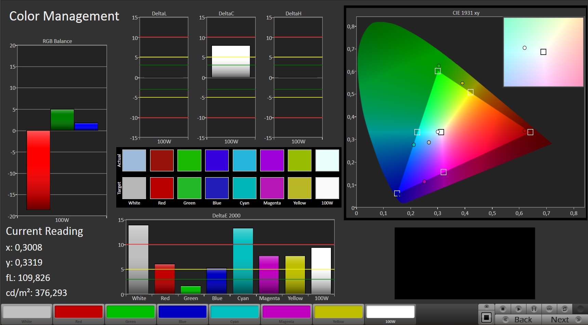Viewport: 588px width, 325px height.
Task: Click the x: 0,3008 reading
Action: (x=24, y=247)
